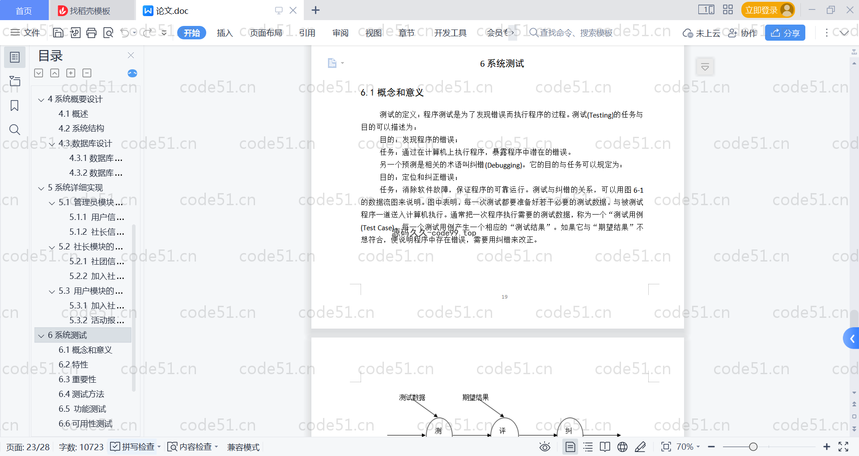The width and height of the screenshot is (859, 456).
Task: Click the Redo arrow icon
Action: (147, 33)
